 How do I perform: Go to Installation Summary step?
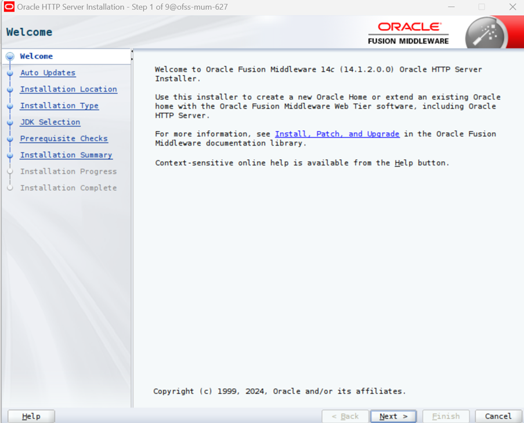66,155
